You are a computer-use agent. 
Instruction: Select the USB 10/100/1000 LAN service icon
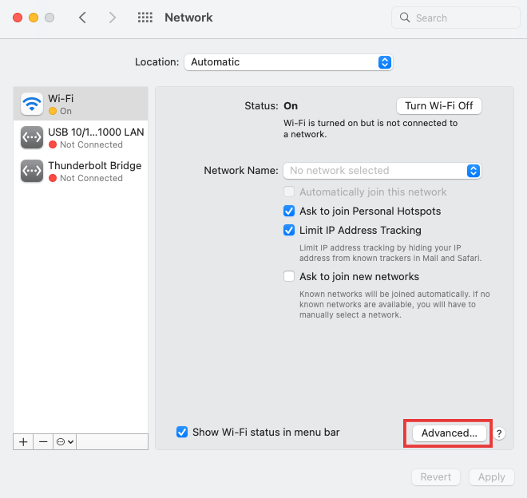32,137
